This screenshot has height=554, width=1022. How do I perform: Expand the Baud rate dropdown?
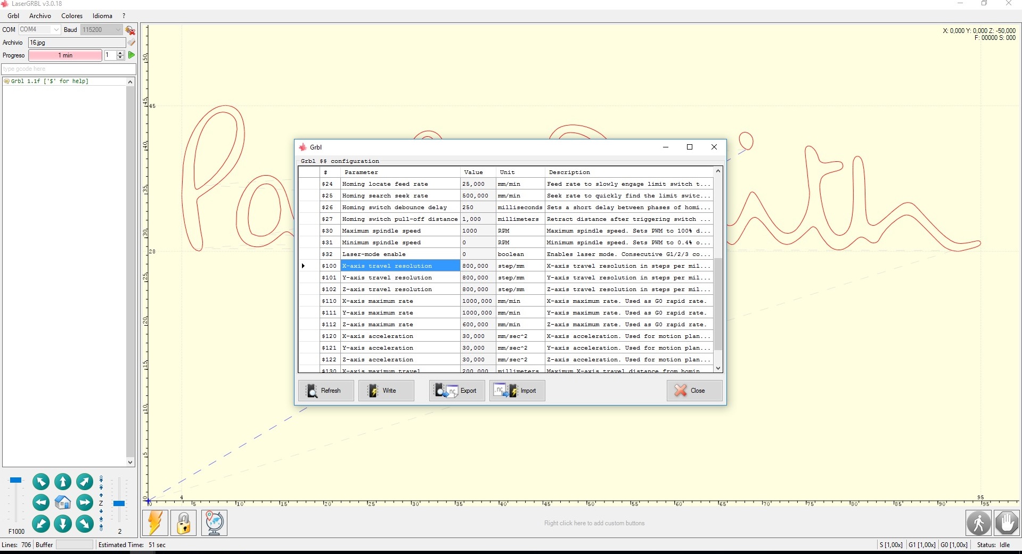[x=118, y=30]
